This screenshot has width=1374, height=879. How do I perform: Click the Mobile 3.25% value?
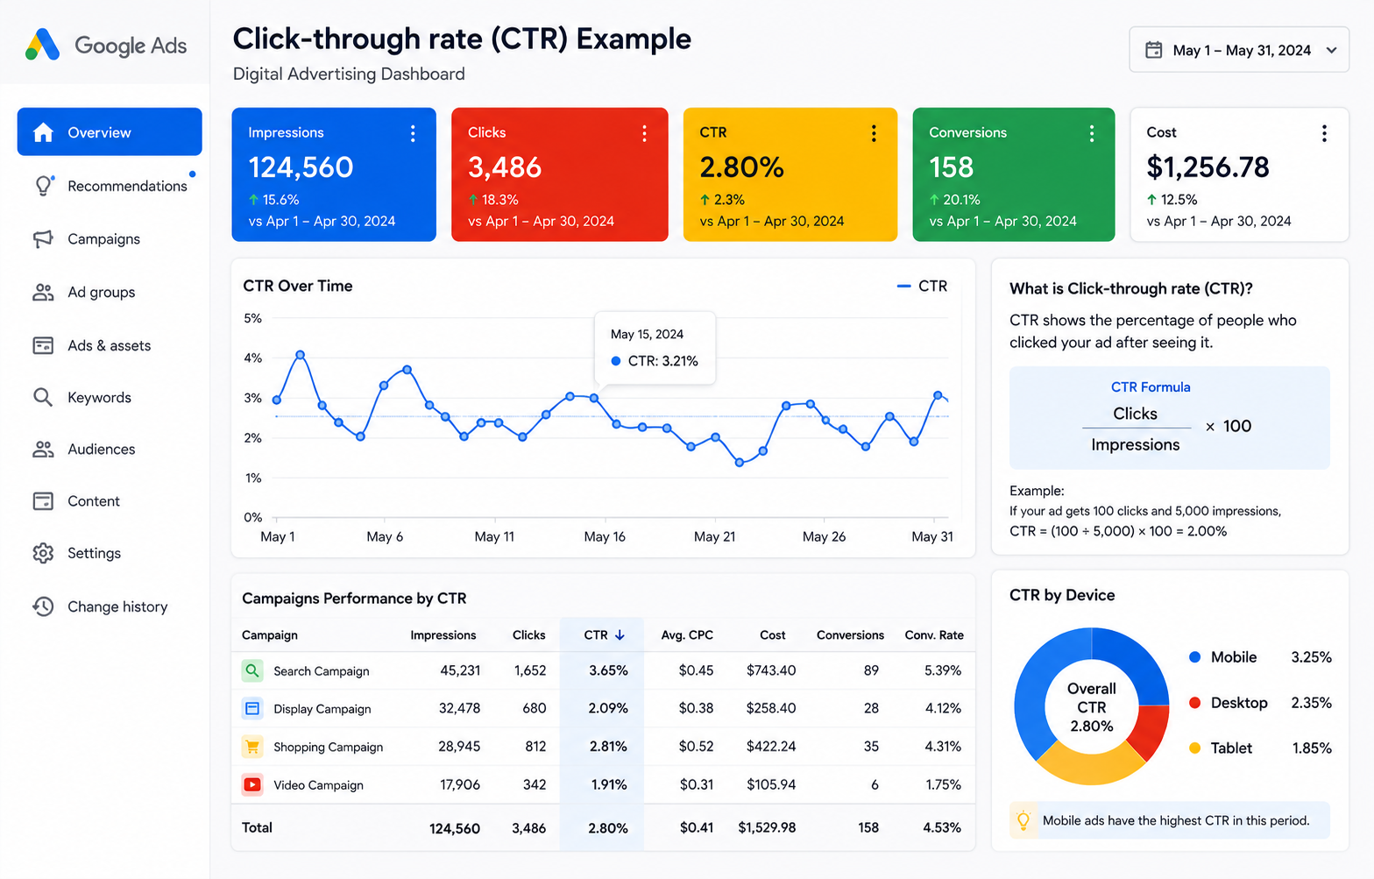1311,657
